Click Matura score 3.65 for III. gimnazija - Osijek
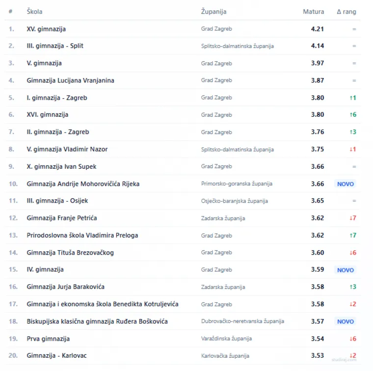The height and width of the screenshot is (371, 373). coord(318,201)
